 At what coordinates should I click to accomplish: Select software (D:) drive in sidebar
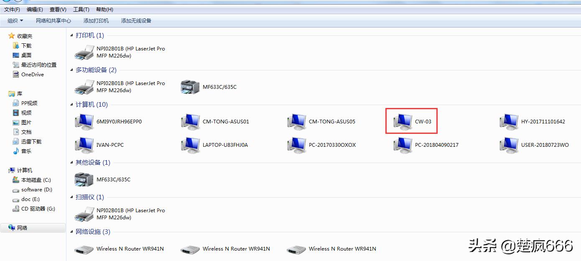(x=37, y=189)
